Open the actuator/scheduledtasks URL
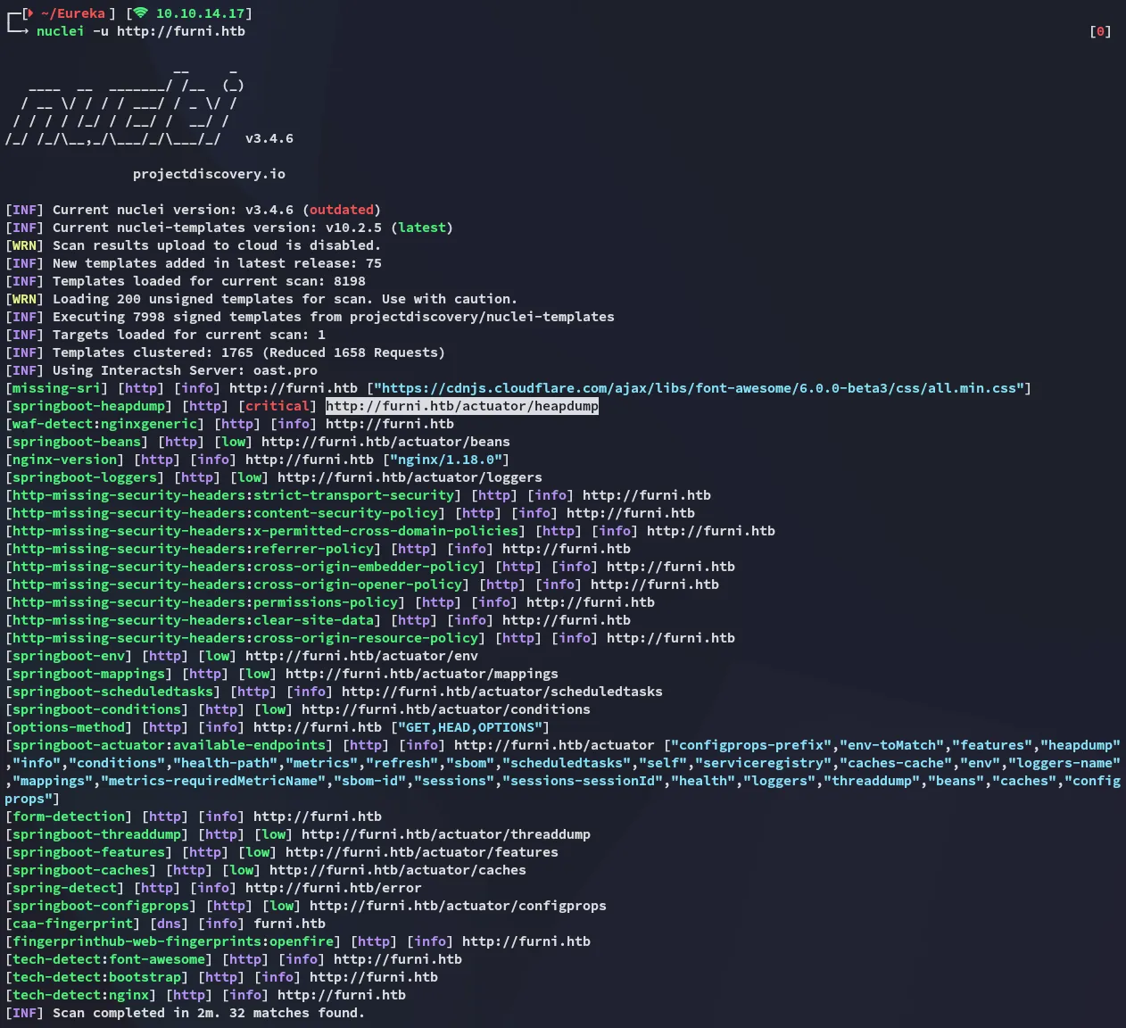This screenshot has width=1126, height=1028. (501, 692)
